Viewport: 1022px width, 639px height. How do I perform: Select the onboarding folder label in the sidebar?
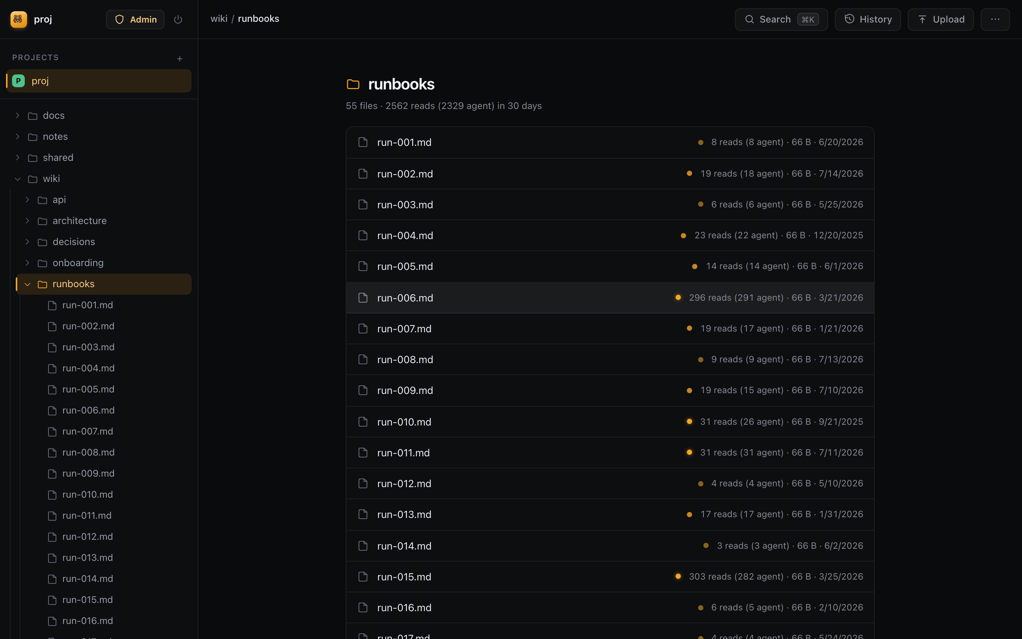[78, 263]
